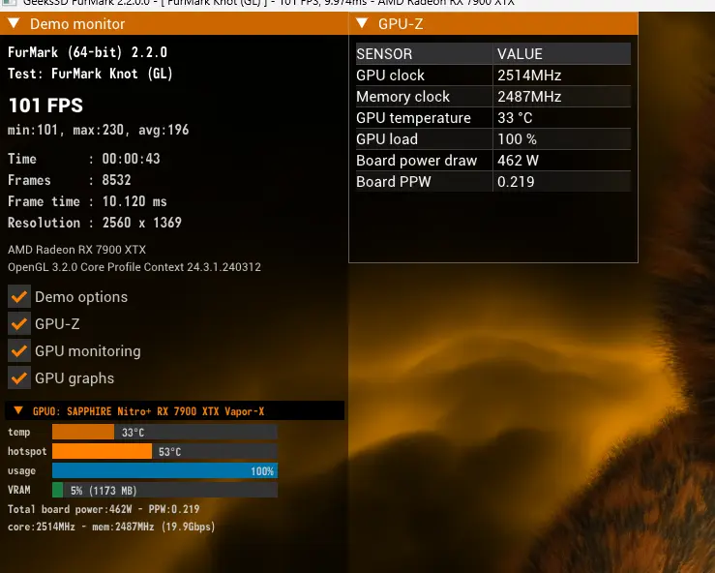This screenshot has height=573, width=715.
Task: Click the 101 FPS counter
Action: 45,106
